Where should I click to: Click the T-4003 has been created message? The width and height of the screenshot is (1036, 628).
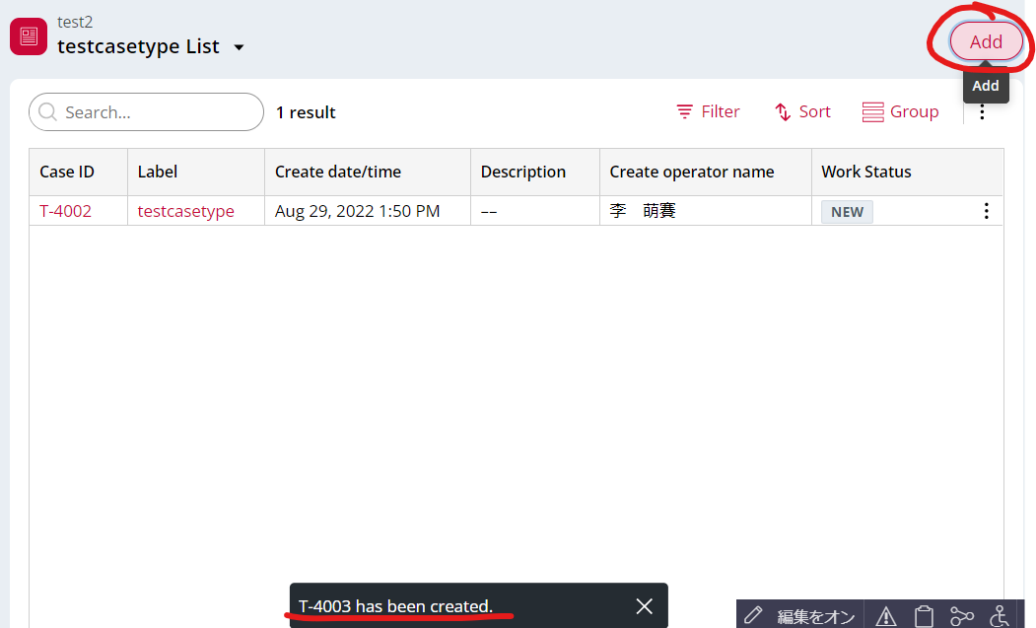click(x=395, y=605)
